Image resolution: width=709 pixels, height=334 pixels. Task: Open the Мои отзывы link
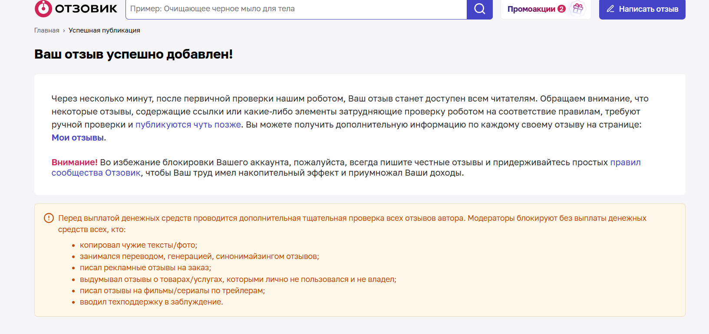(x=78, y=138)
